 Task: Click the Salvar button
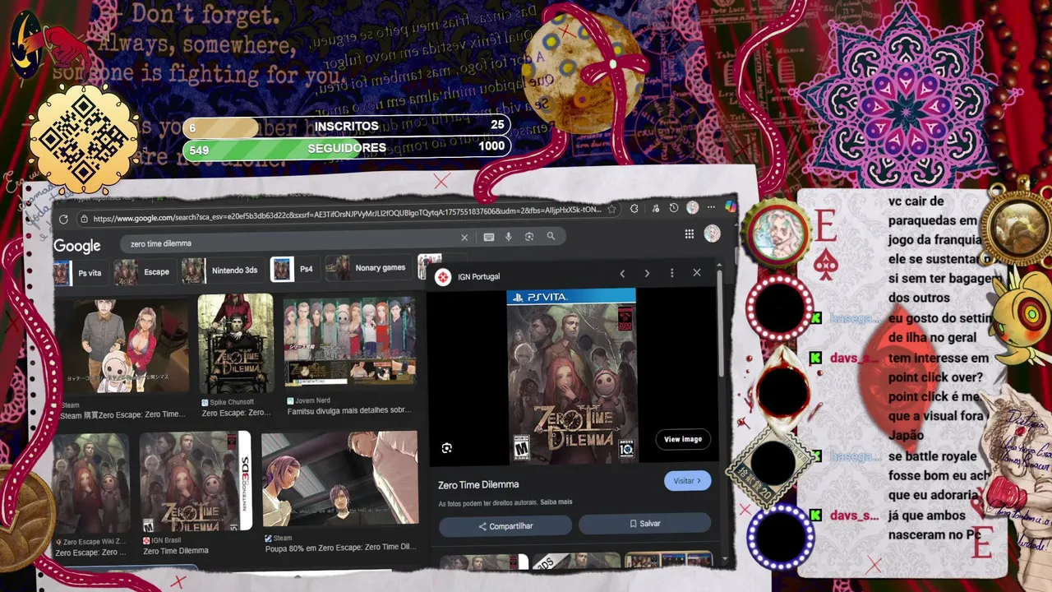click(644, 524)
